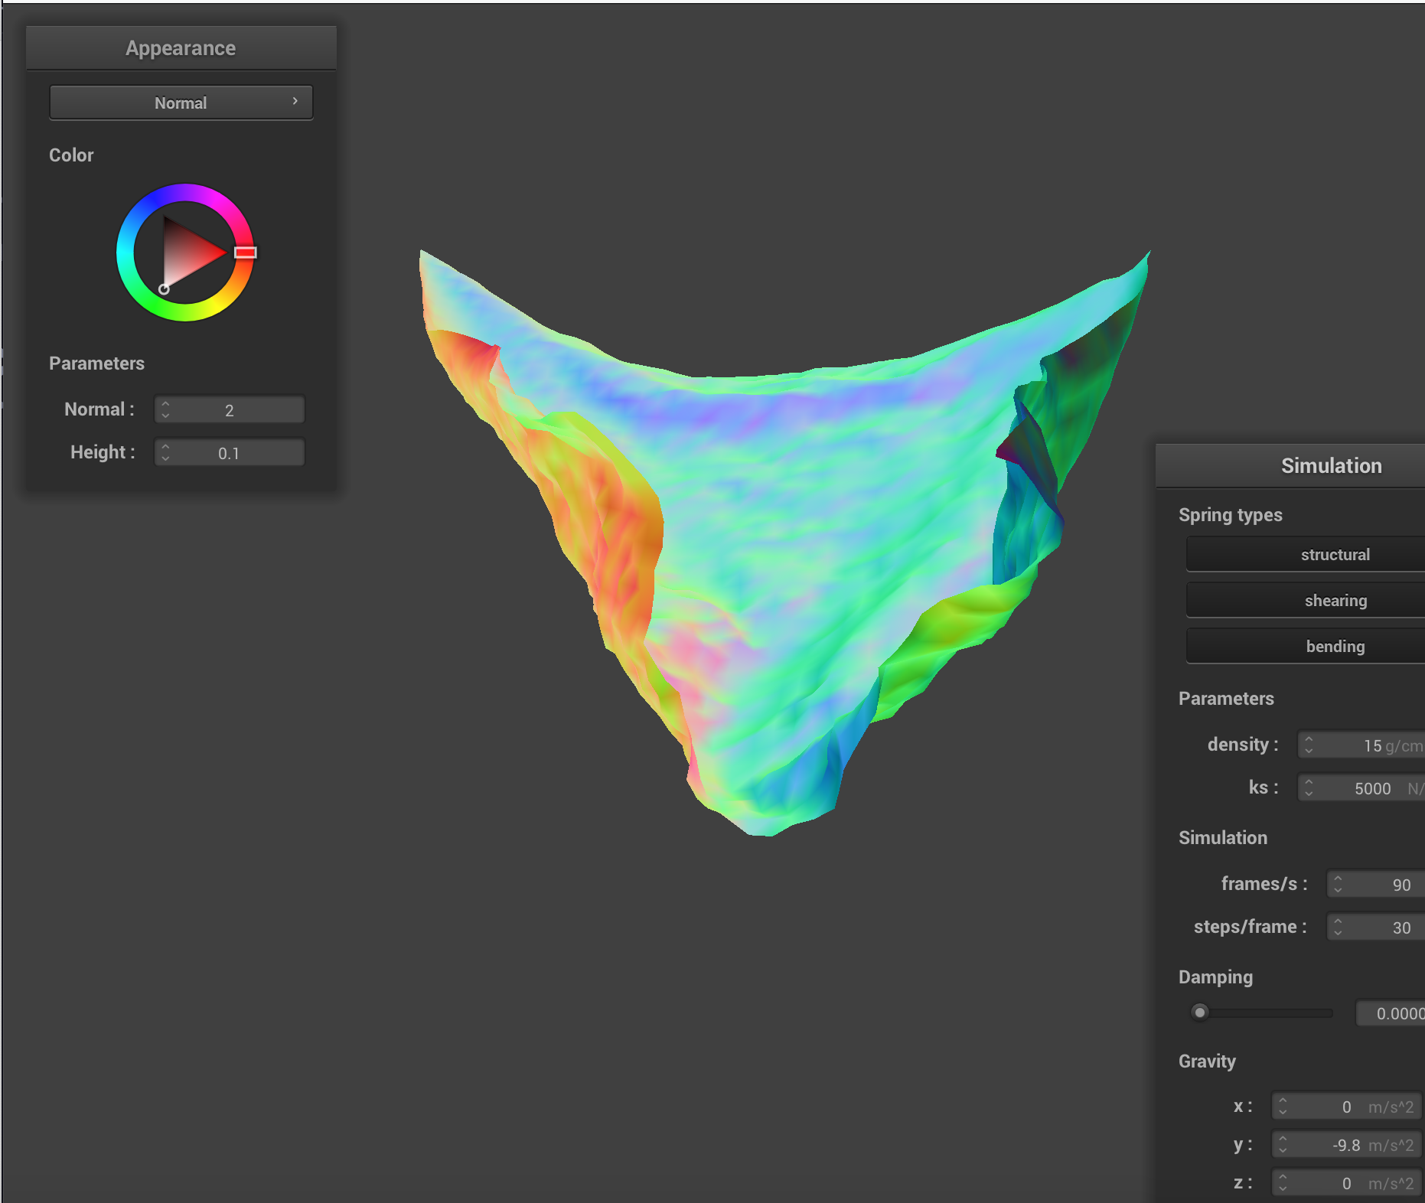Click the Normal parameter stepper arrows
1425x1203 pixels.
(x=165, y=409)
